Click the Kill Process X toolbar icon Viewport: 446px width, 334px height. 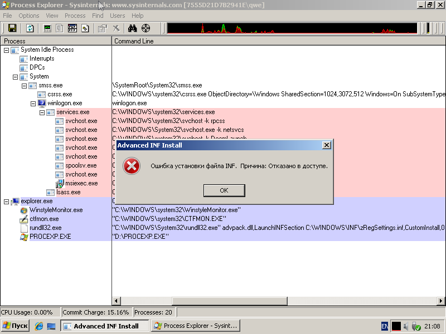tap(116, 28)
